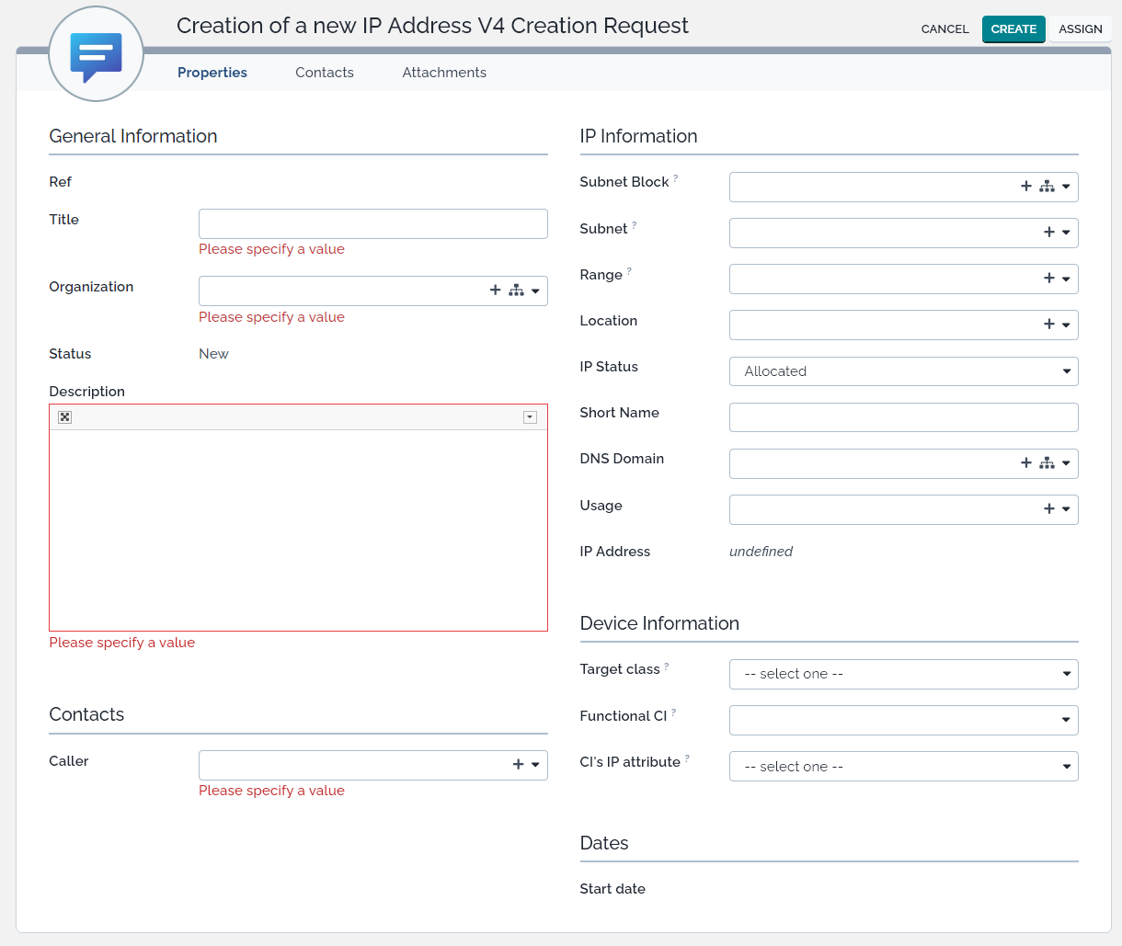Click the plus icon in DNS Domain field
Image resolution: width=1122 pixels, height=946 pixels.
coord(1026,463)
